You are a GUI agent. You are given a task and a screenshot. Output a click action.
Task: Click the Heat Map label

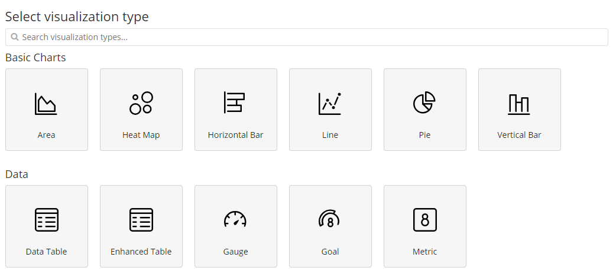141,135
